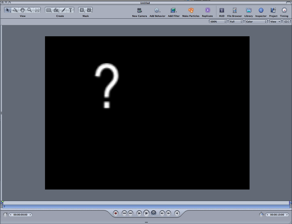Toggle the audio mute speaker button
292x224 pixels.
(177, 213)
